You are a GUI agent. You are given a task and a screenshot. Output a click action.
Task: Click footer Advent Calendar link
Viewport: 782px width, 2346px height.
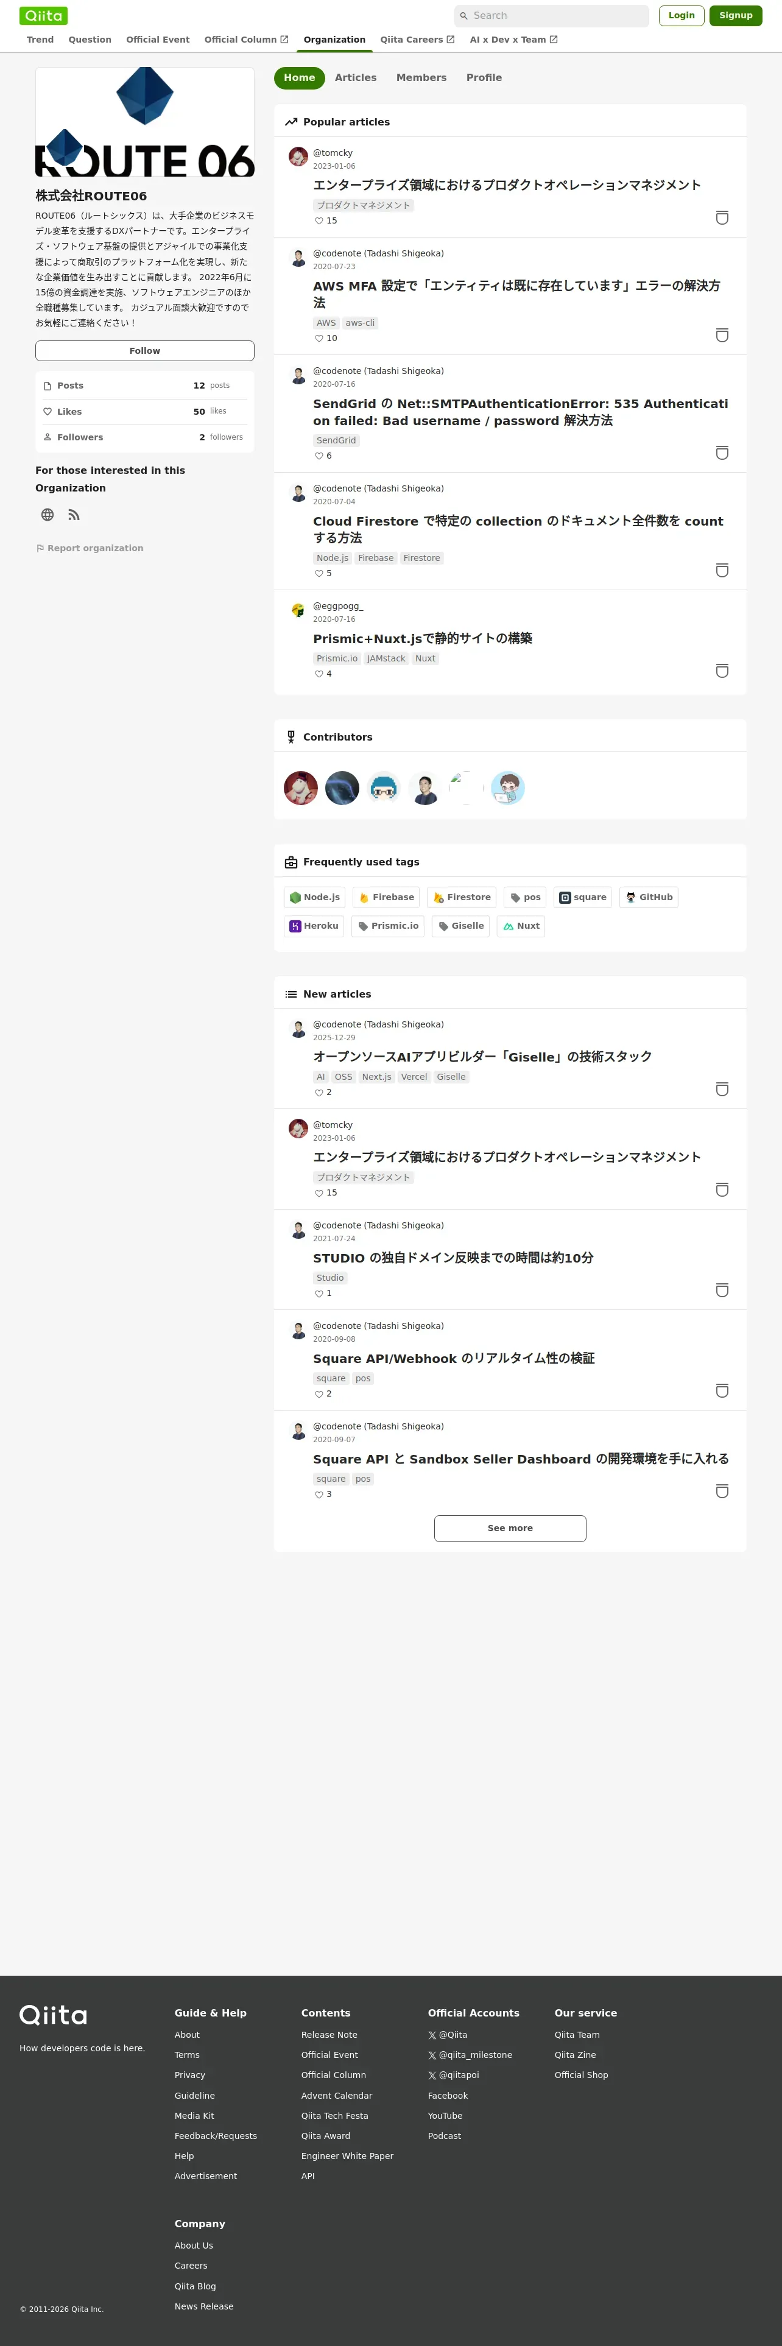coord(337,2096)
